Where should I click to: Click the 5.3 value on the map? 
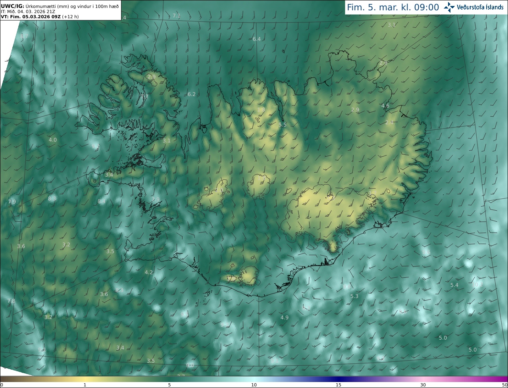(354, 296)
